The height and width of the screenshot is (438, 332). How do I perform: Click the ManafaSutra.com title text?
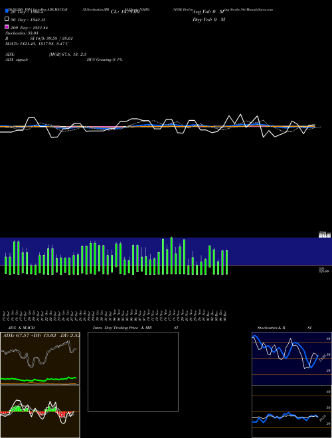tap(260, 9)
